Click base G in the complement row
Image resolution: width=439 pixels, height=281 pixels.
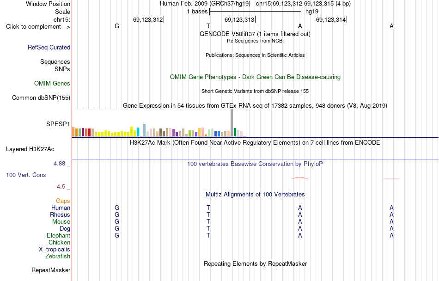(117, 26)
